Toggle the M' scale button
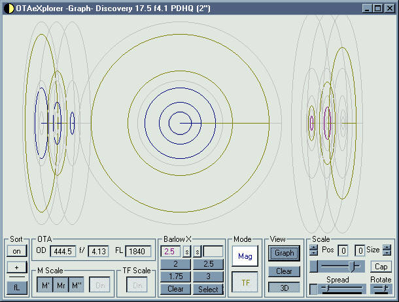399x302 pixels. (x=45, y=285)
